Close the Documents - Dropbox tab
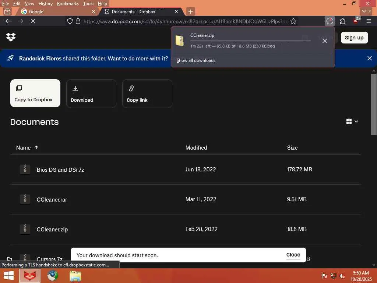 (x=176, y=11)
